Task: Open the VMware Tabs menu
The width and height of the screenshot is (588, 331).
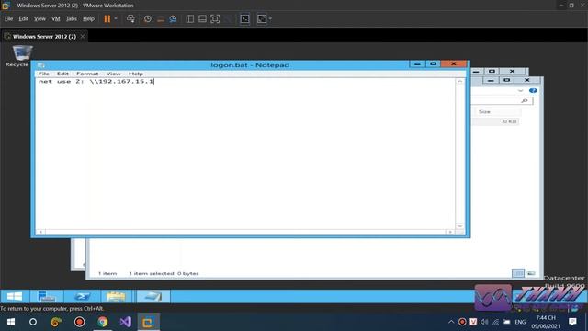Action: pos(72,18)
